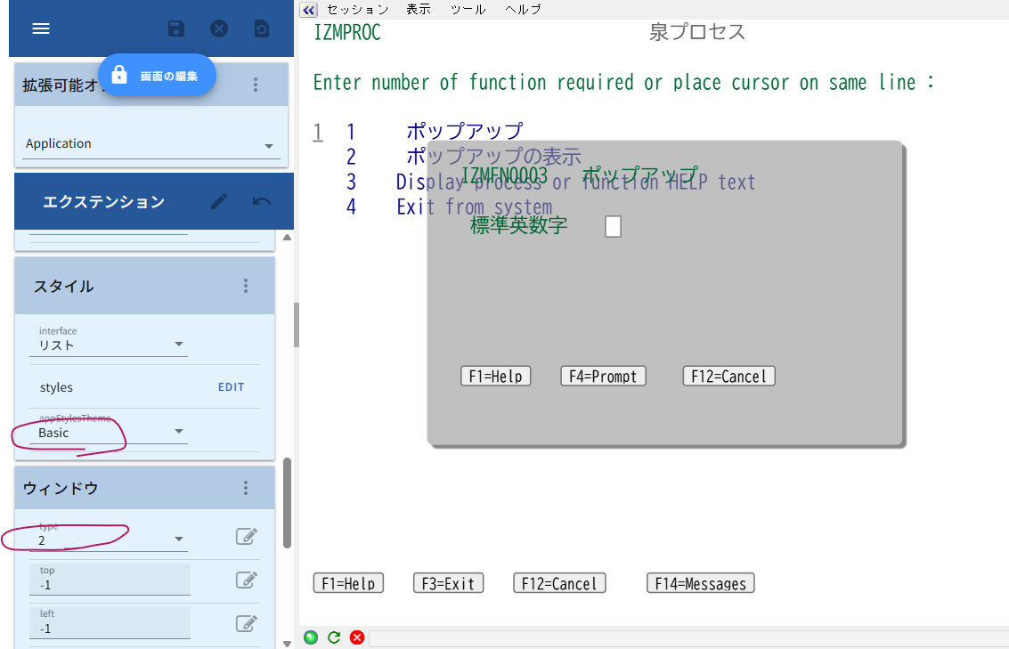The image size is (1009, 649).
Task: Tick the checkbox beside 標準英数字
Action: click(612, 227)
